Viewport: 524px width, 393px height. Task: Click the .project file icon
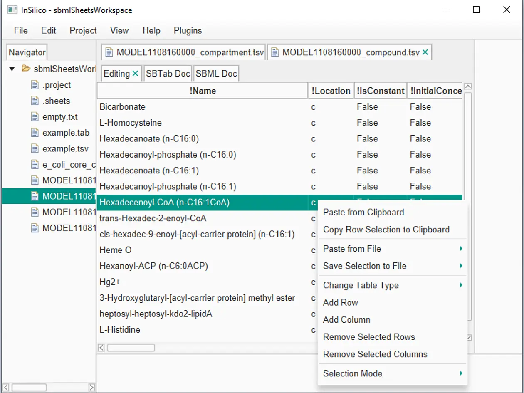pos(35,85)
